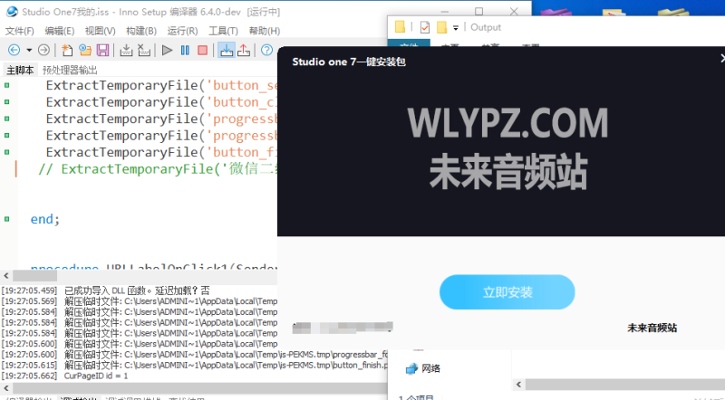Open the 构建(B) menu
This screenshot has width=725, height=400.
(x=141, y=31)
